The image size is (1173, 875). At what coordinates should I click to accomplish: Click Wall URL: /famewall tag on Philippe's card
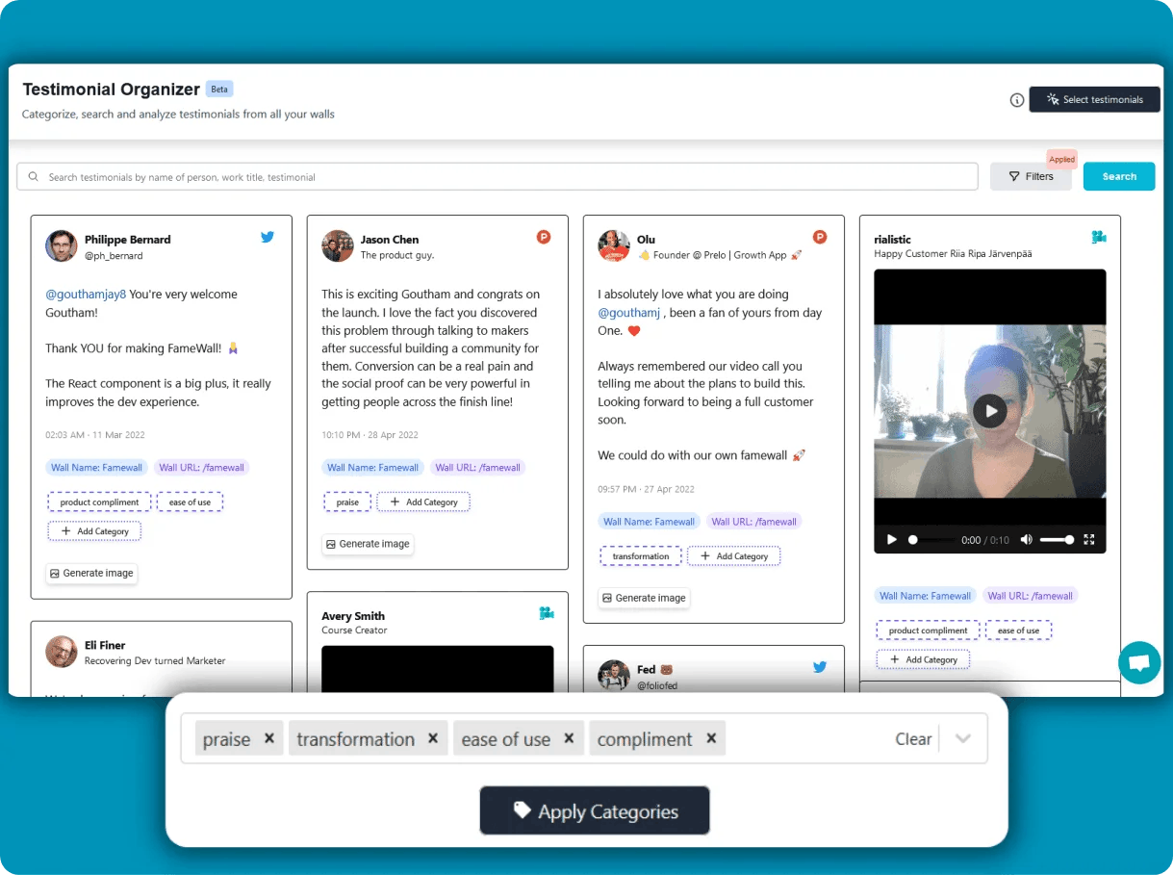click(x=201, y=468)
